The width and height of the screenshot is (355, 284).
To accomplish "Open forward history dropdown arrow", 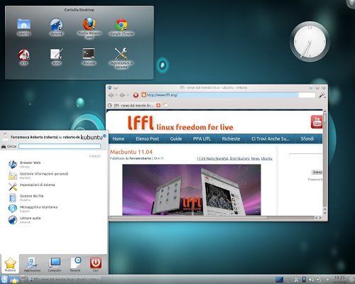I will [x=128, y=95].
